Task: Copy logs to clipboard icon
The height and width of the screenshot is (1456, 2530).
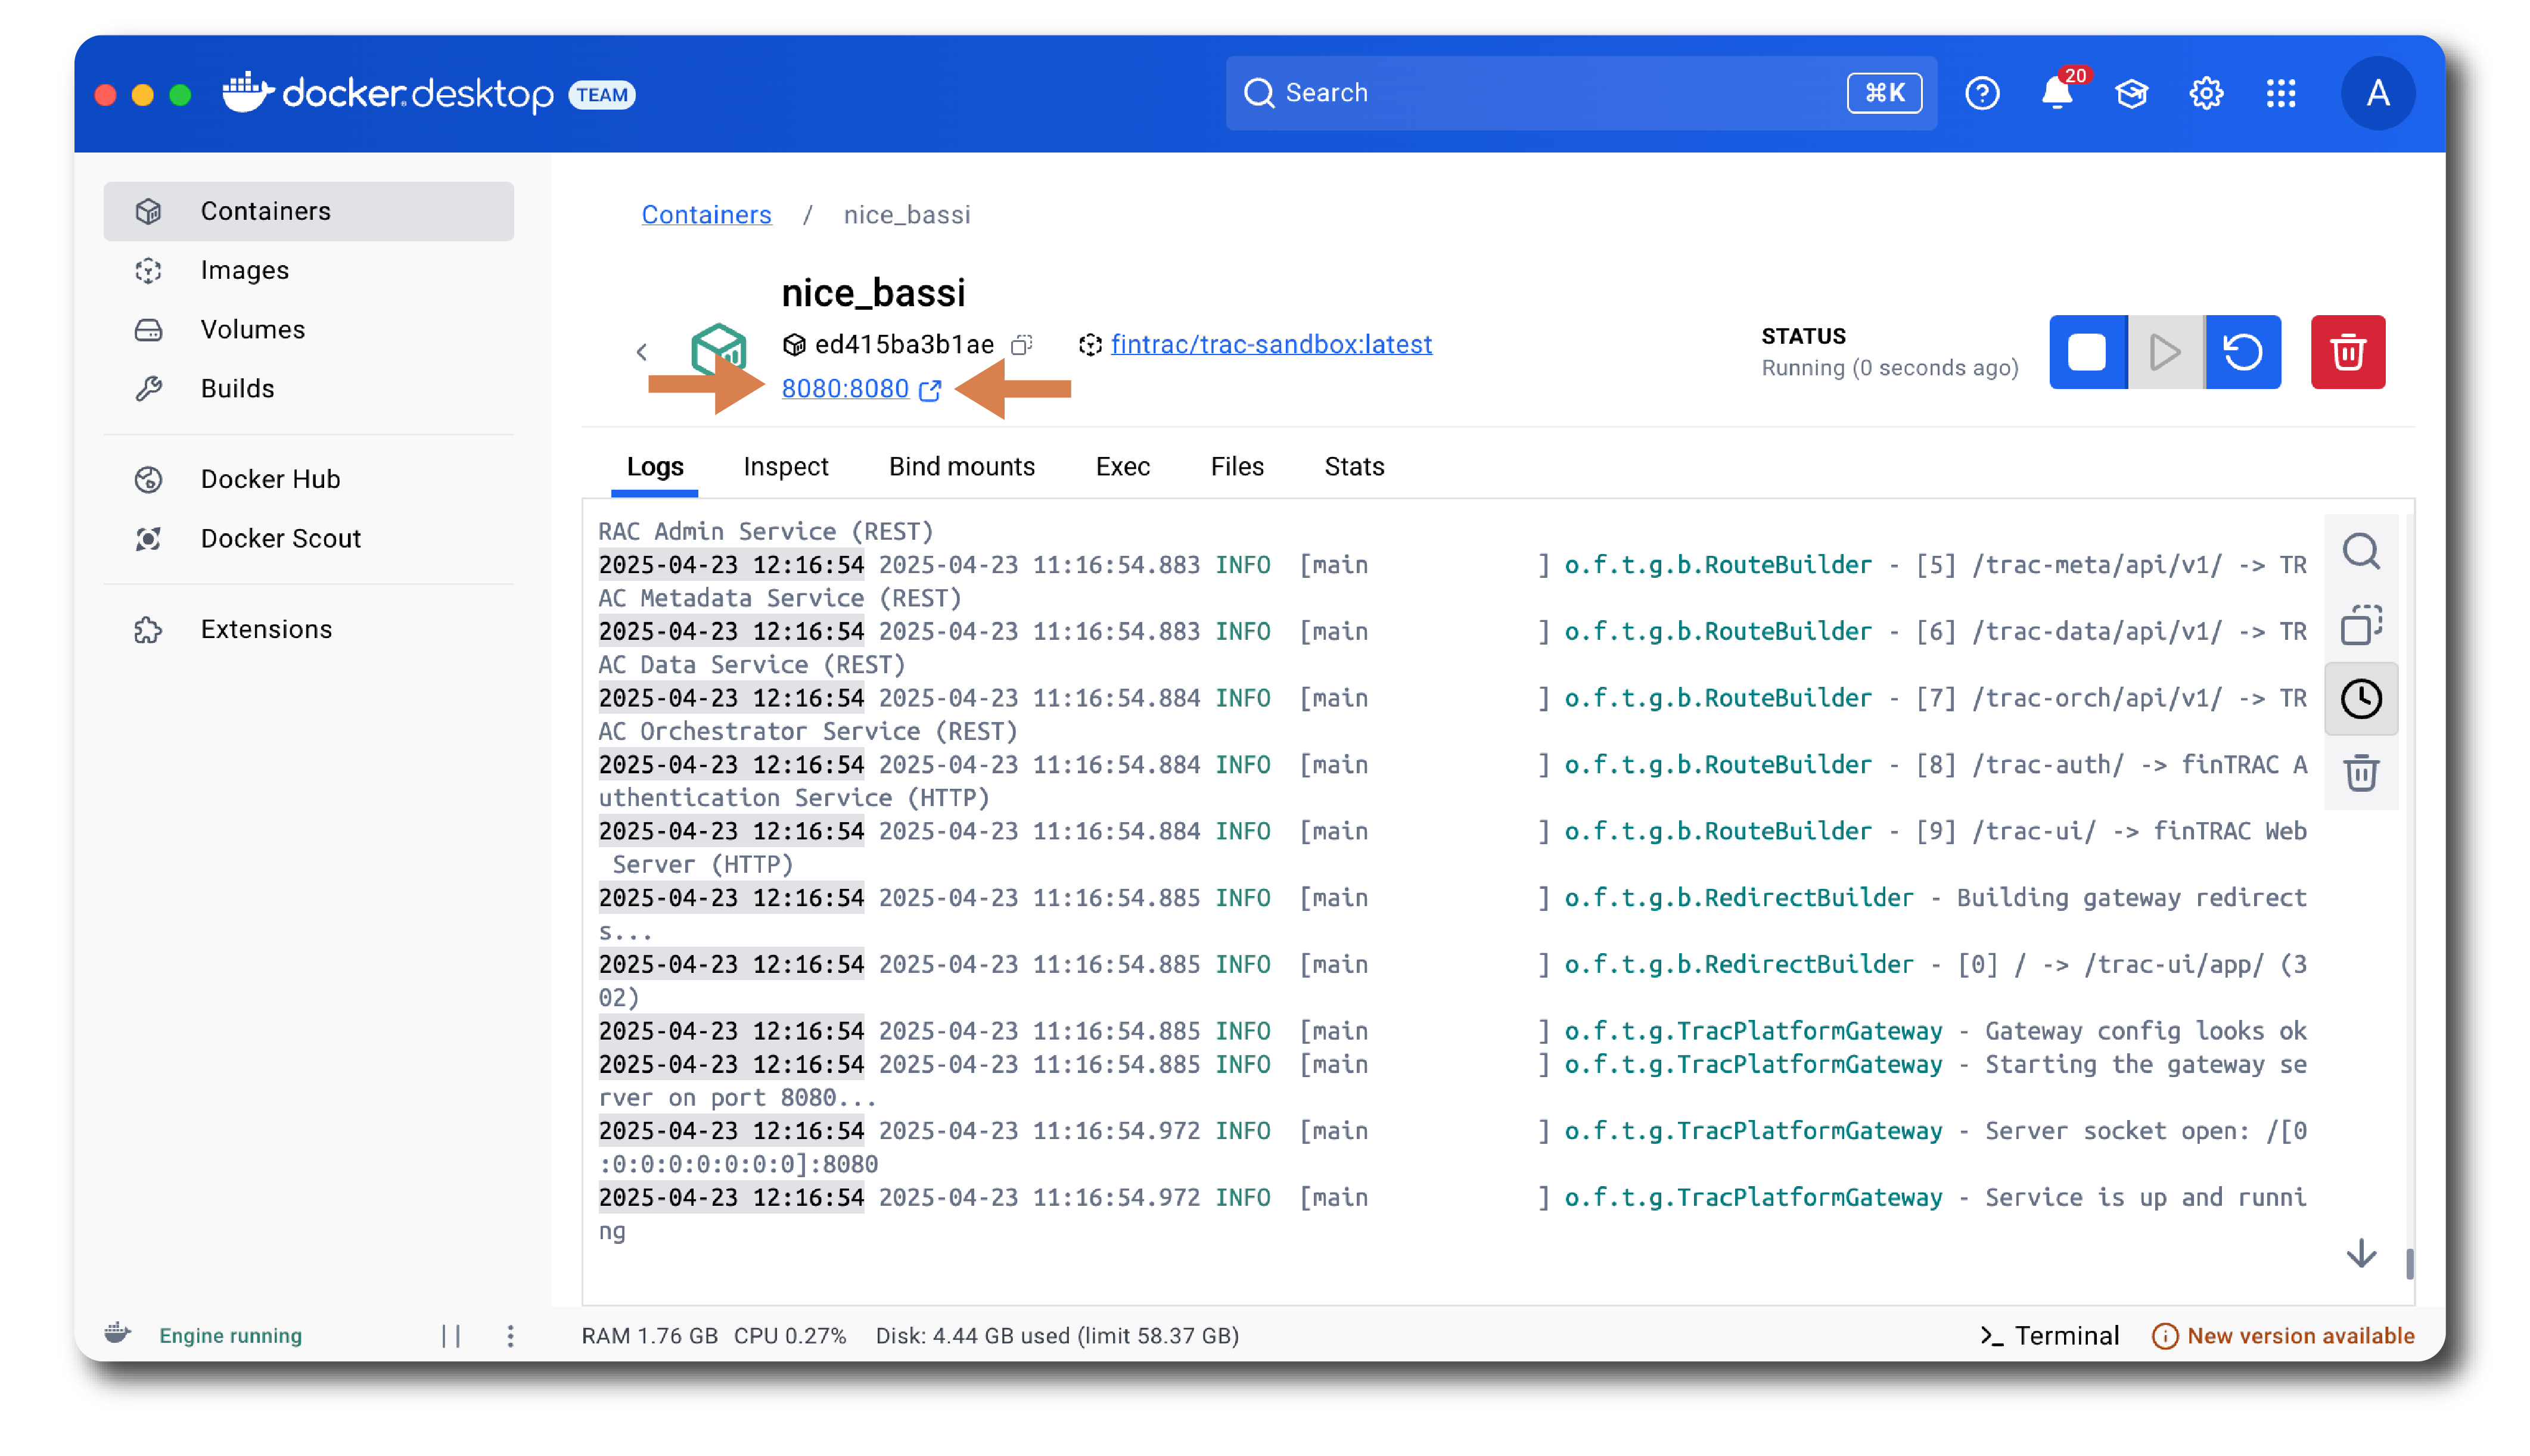Action: click(x=2360, y=625)
